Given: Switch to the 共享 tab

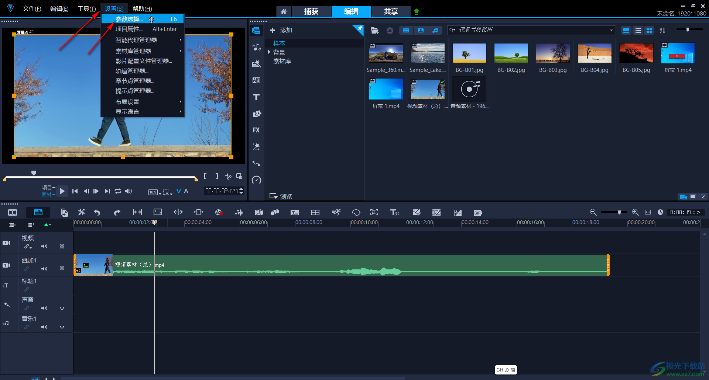Looking at the screenshot, I should tap(391, 11).
